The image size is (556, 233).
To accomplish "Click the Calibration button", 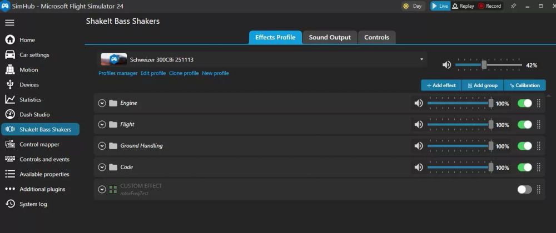I will coord(525,85).
